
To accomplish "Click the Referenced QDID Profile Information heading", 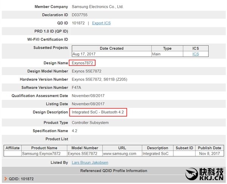I will (x=113, y=171).
